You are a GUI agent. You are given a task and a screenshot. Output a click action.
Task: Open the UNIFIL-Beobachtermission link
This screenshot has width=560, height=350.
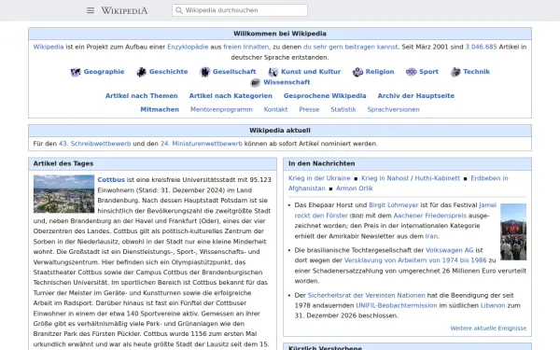pyautogui.click(x=397, y=305)
